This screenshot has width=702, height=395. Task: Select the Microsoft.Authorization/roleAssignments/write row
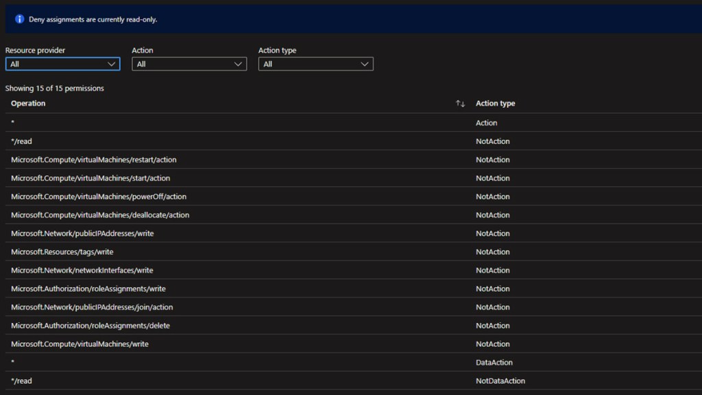pos(354,289)
